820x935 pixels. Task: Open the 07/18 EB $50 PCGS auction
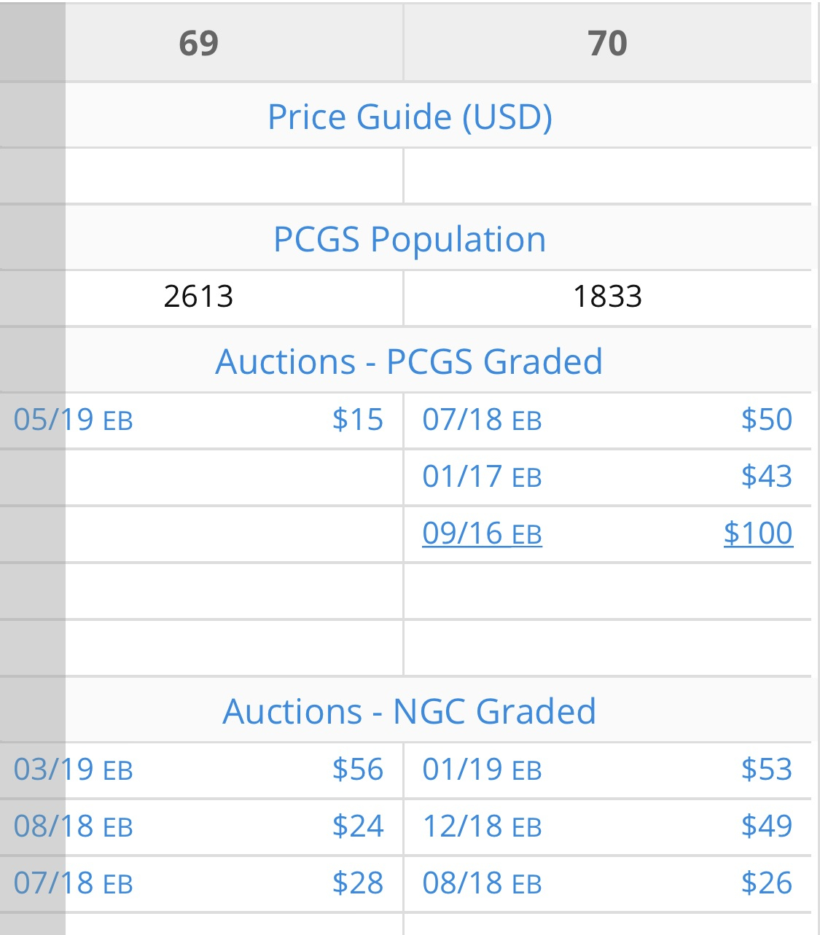tap(607, 420)
